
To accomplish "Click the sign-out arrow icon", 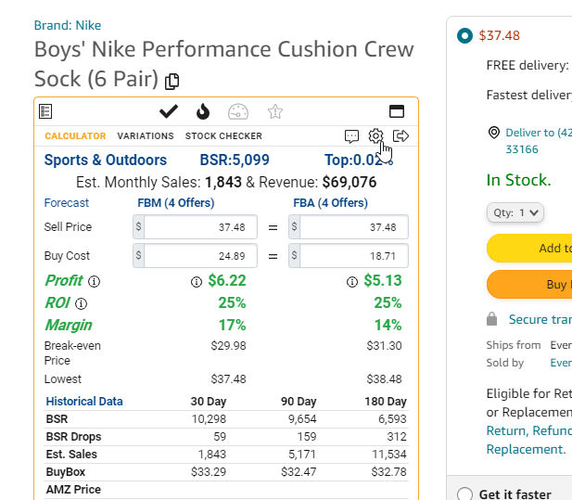I will 401,136.
